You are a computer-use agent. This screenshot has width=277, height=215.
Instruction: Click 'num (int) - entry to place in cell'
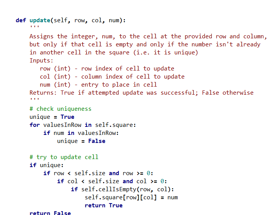click(x=98, y=85)
